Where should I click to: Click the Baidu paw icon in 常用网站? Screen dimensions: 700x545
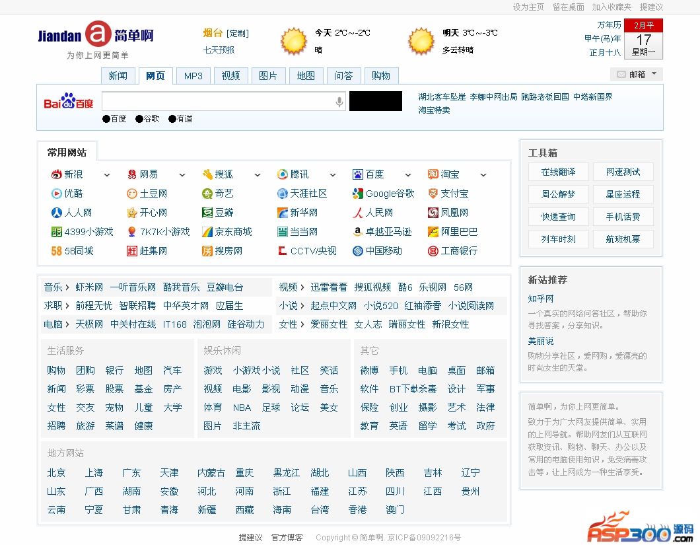pyautogui.click(x=357, y=174)
